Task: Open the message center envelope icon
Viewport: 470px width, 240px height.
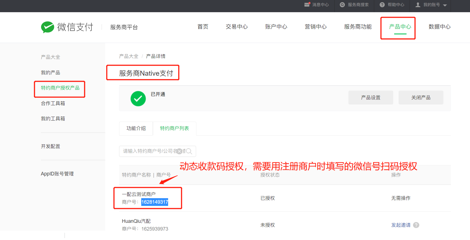Action: click(307, 5)
